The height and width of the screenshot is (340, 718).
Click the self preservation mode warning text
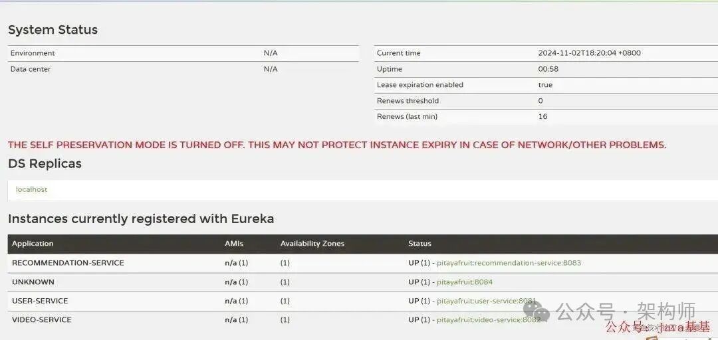tap(337, 145)
